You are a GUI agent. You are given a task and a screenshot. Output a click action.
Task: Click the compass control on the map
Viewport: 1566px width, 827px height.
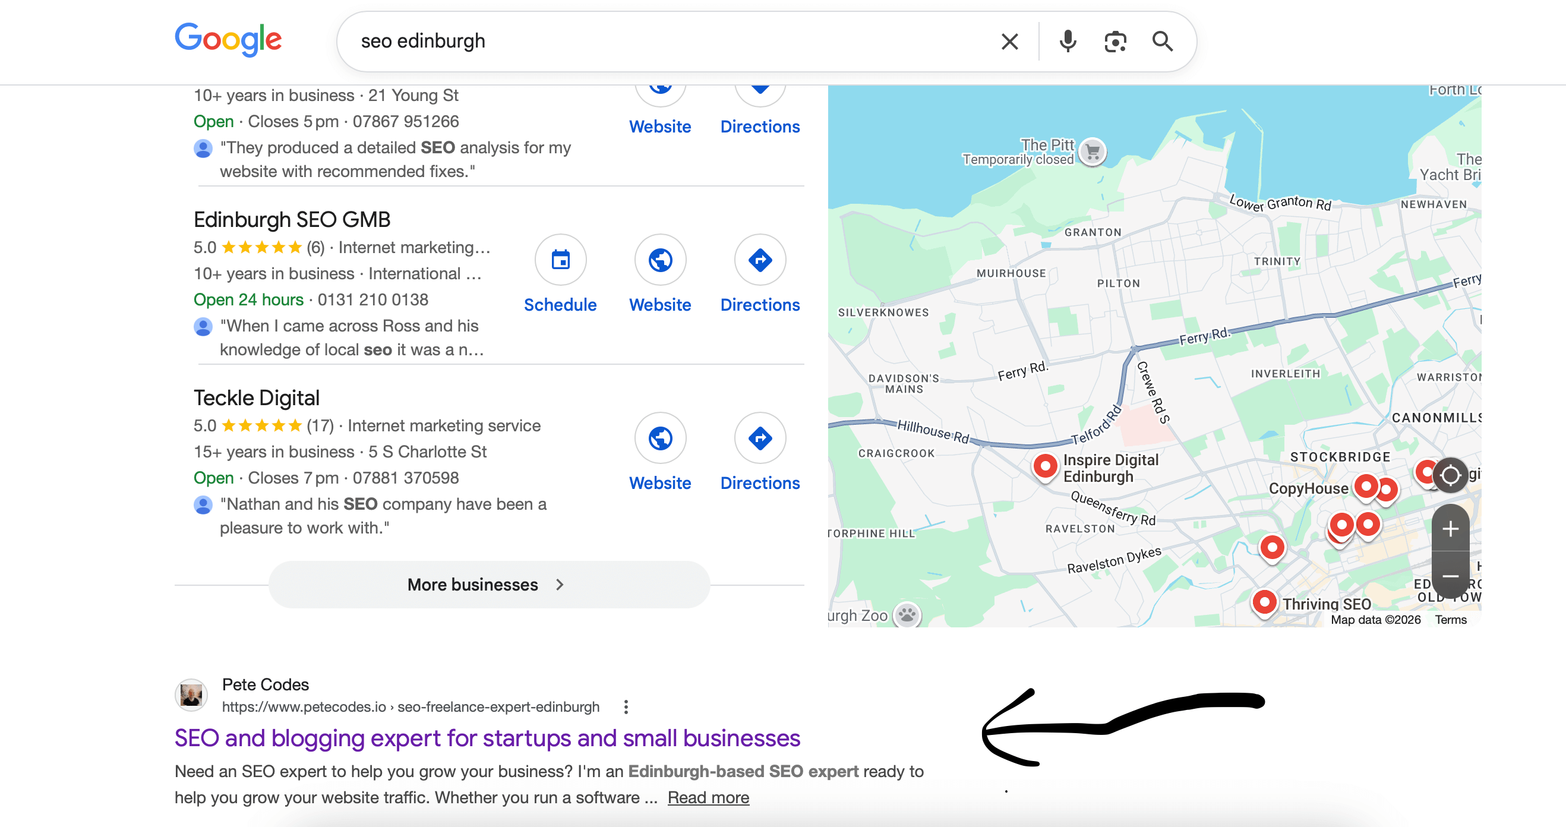pyautogui.click(x=1451, y=475)
